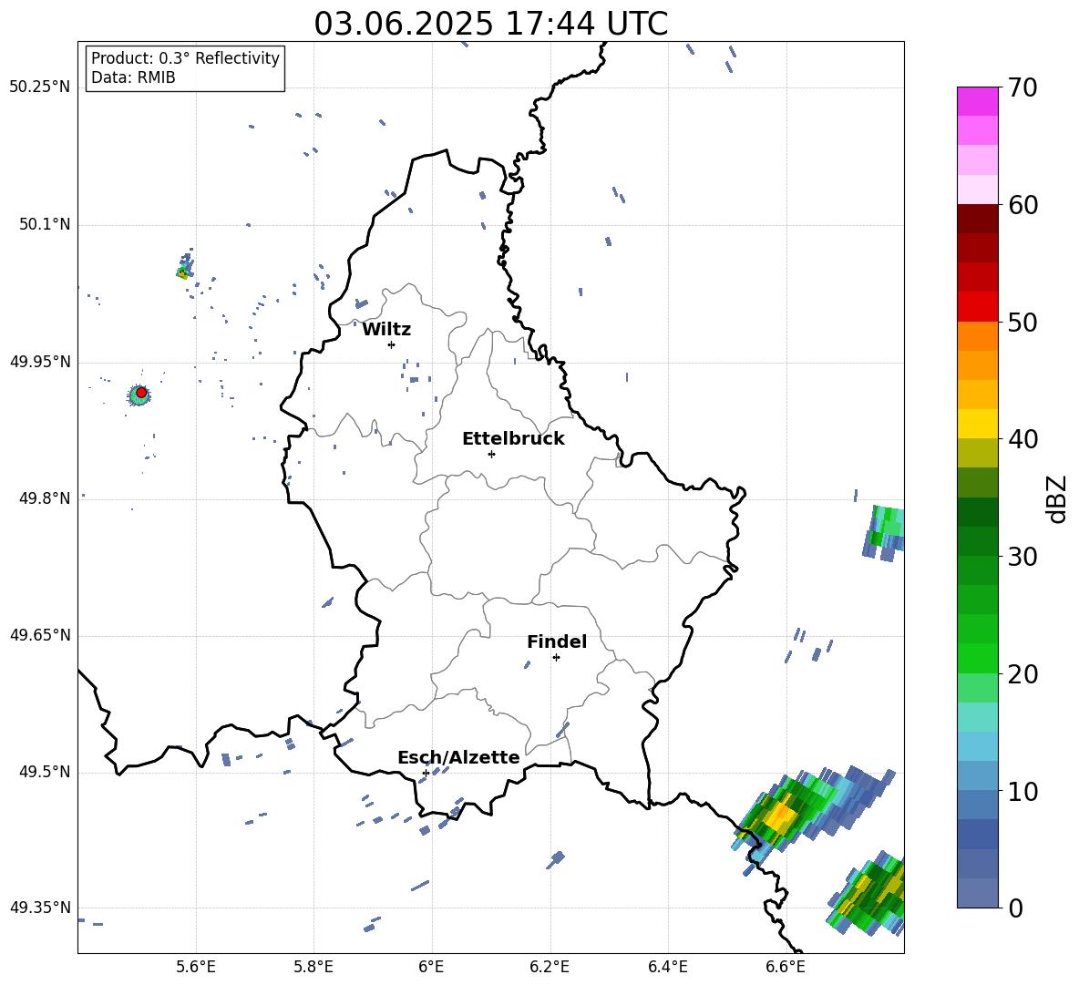Click the Esch/Alzette city label
1079x985 pixels.
[458, 757]
